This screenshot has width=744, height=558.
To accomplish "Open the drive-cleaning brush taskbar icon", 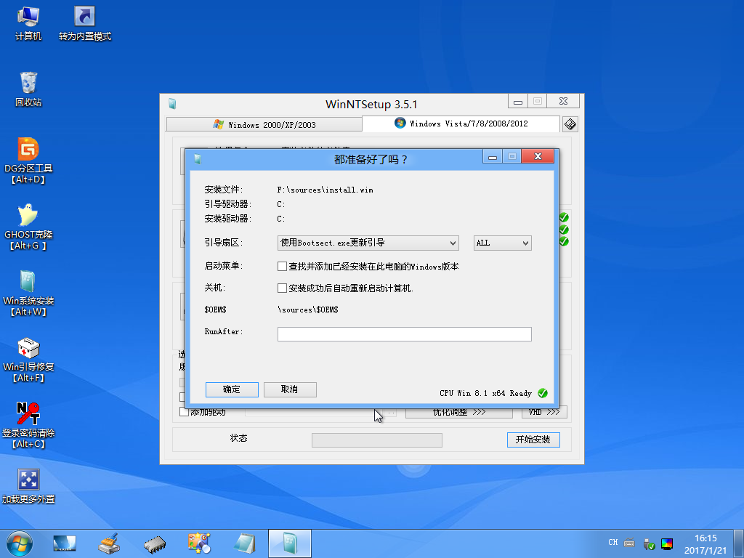I will [x=109, y=543].
